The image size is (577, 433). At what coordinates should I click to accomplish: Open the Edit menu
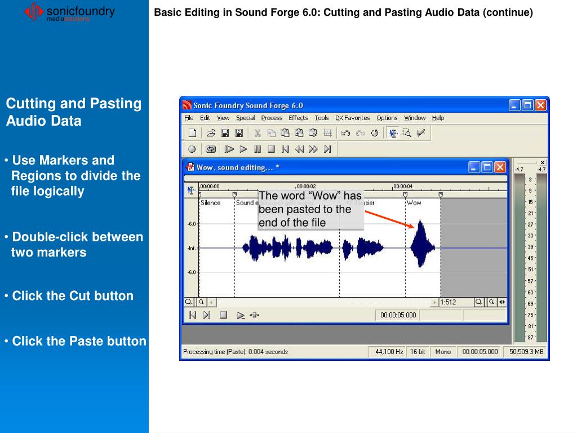coord(205,118)
